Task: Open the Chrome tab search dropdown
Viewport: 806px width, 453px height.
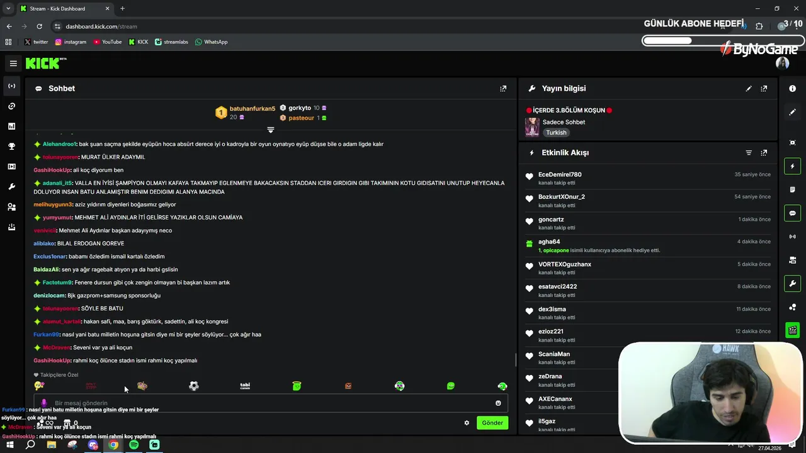Action: click(x=8, y=9)
